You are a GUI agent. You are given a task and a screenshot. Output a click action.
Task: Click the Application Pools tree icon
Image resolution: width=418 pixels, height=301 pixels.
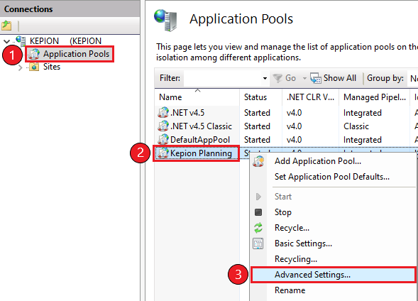click(34, 54)
